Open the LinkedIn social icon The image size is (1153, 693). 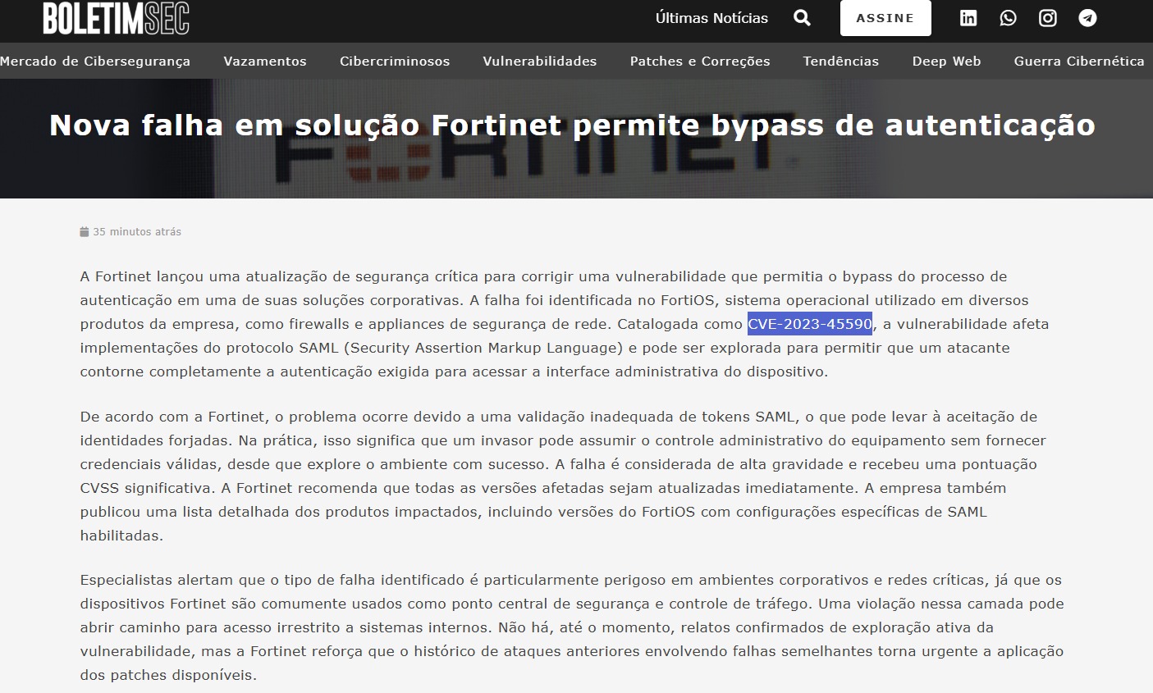tap(968, 18)
